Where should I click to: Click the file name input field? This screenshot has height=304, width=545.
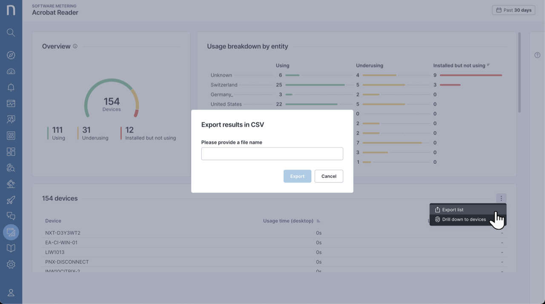pyautogui.click(x=272, y=153)
